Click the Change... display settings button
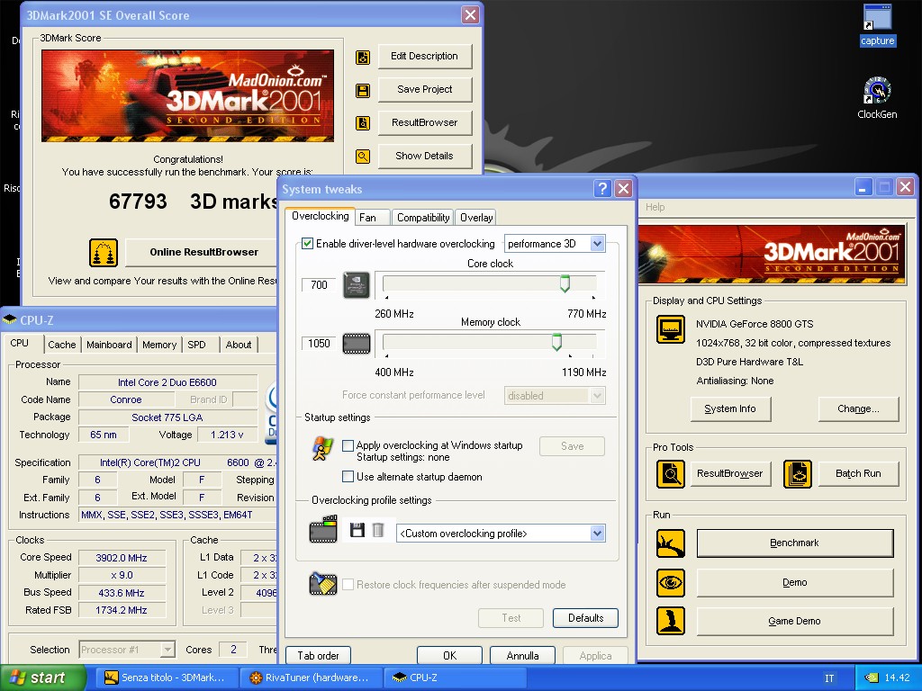Image resolution: width=922 pixels, height=691 pixels. (858, 408)
